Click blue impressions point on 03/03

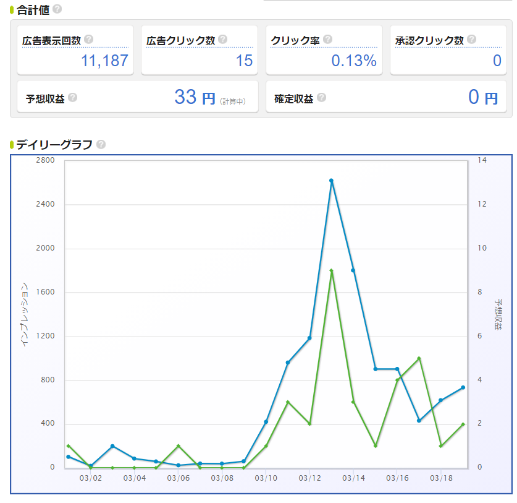[x=112, y=446]
